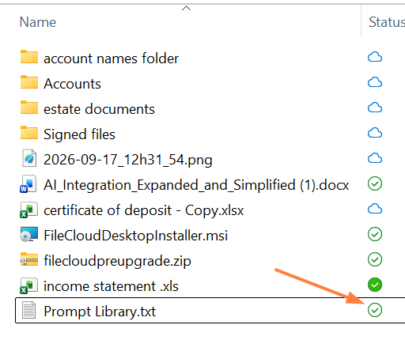This screenshot has height=340, width=405.
Task: Select the 'Prompt Library.txt' file name
Action: pyautogui.click(x=100, y=312)
